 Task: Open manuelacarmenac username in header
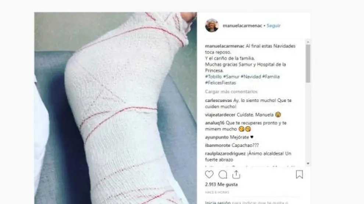click(x=242, y=26)
